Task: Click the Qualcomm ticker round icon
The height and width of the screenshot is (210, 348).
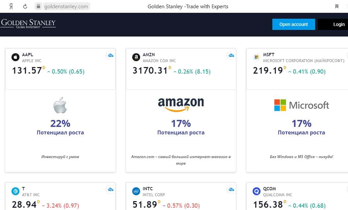Action: tap(256, 191)
